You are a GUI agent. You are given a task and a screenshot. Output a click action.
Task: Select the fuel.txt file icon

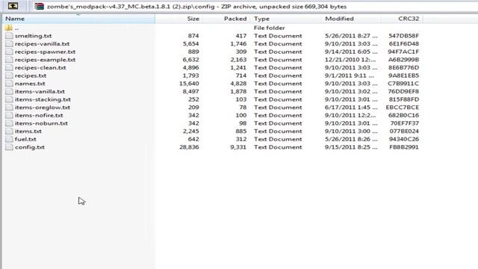[x=9, y=139]
